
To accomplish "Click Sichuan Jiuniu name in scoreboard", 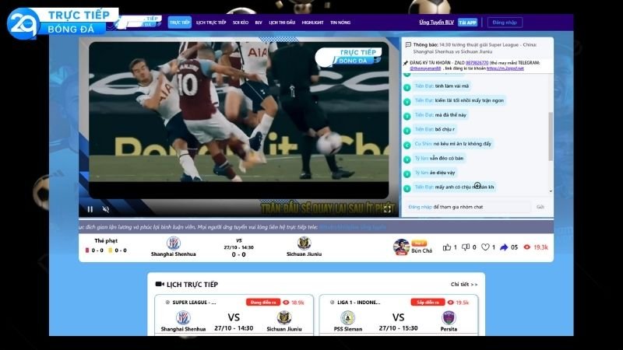I will click(x=304, y=254).
